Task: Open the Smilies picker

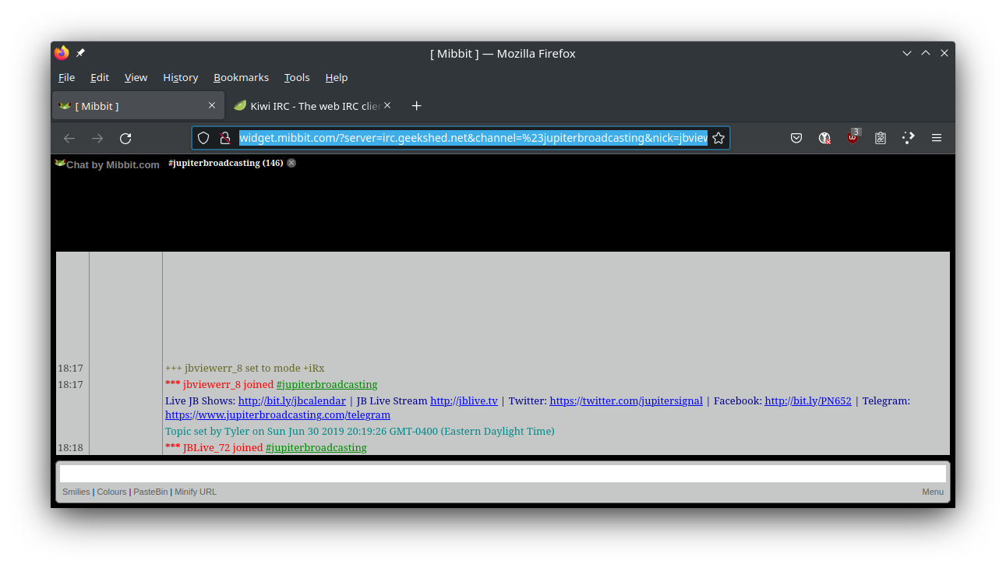Action: point(76,492)
